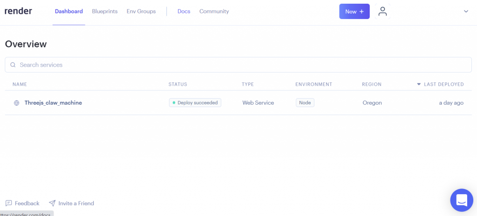The width and height of the screenshot is (477, 216).
Task: Open the Env Groups tab
Action: pyautogui.click(x=141, y=11)
